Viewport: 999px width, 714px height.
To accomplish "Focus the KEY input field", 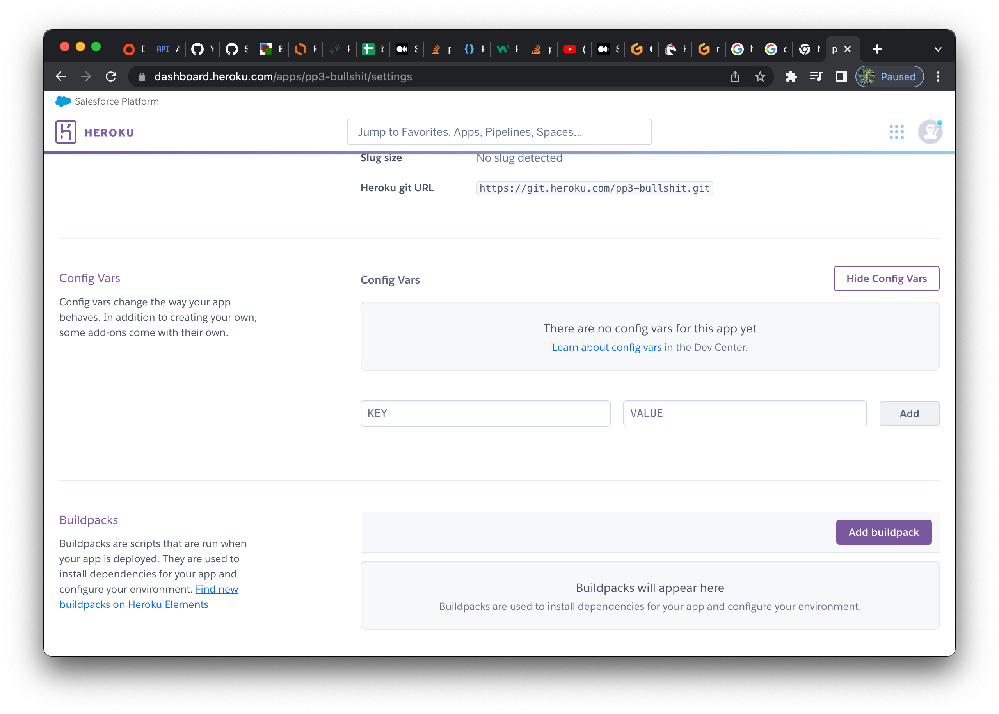I will pyautogui.click(x=485, y=413).
